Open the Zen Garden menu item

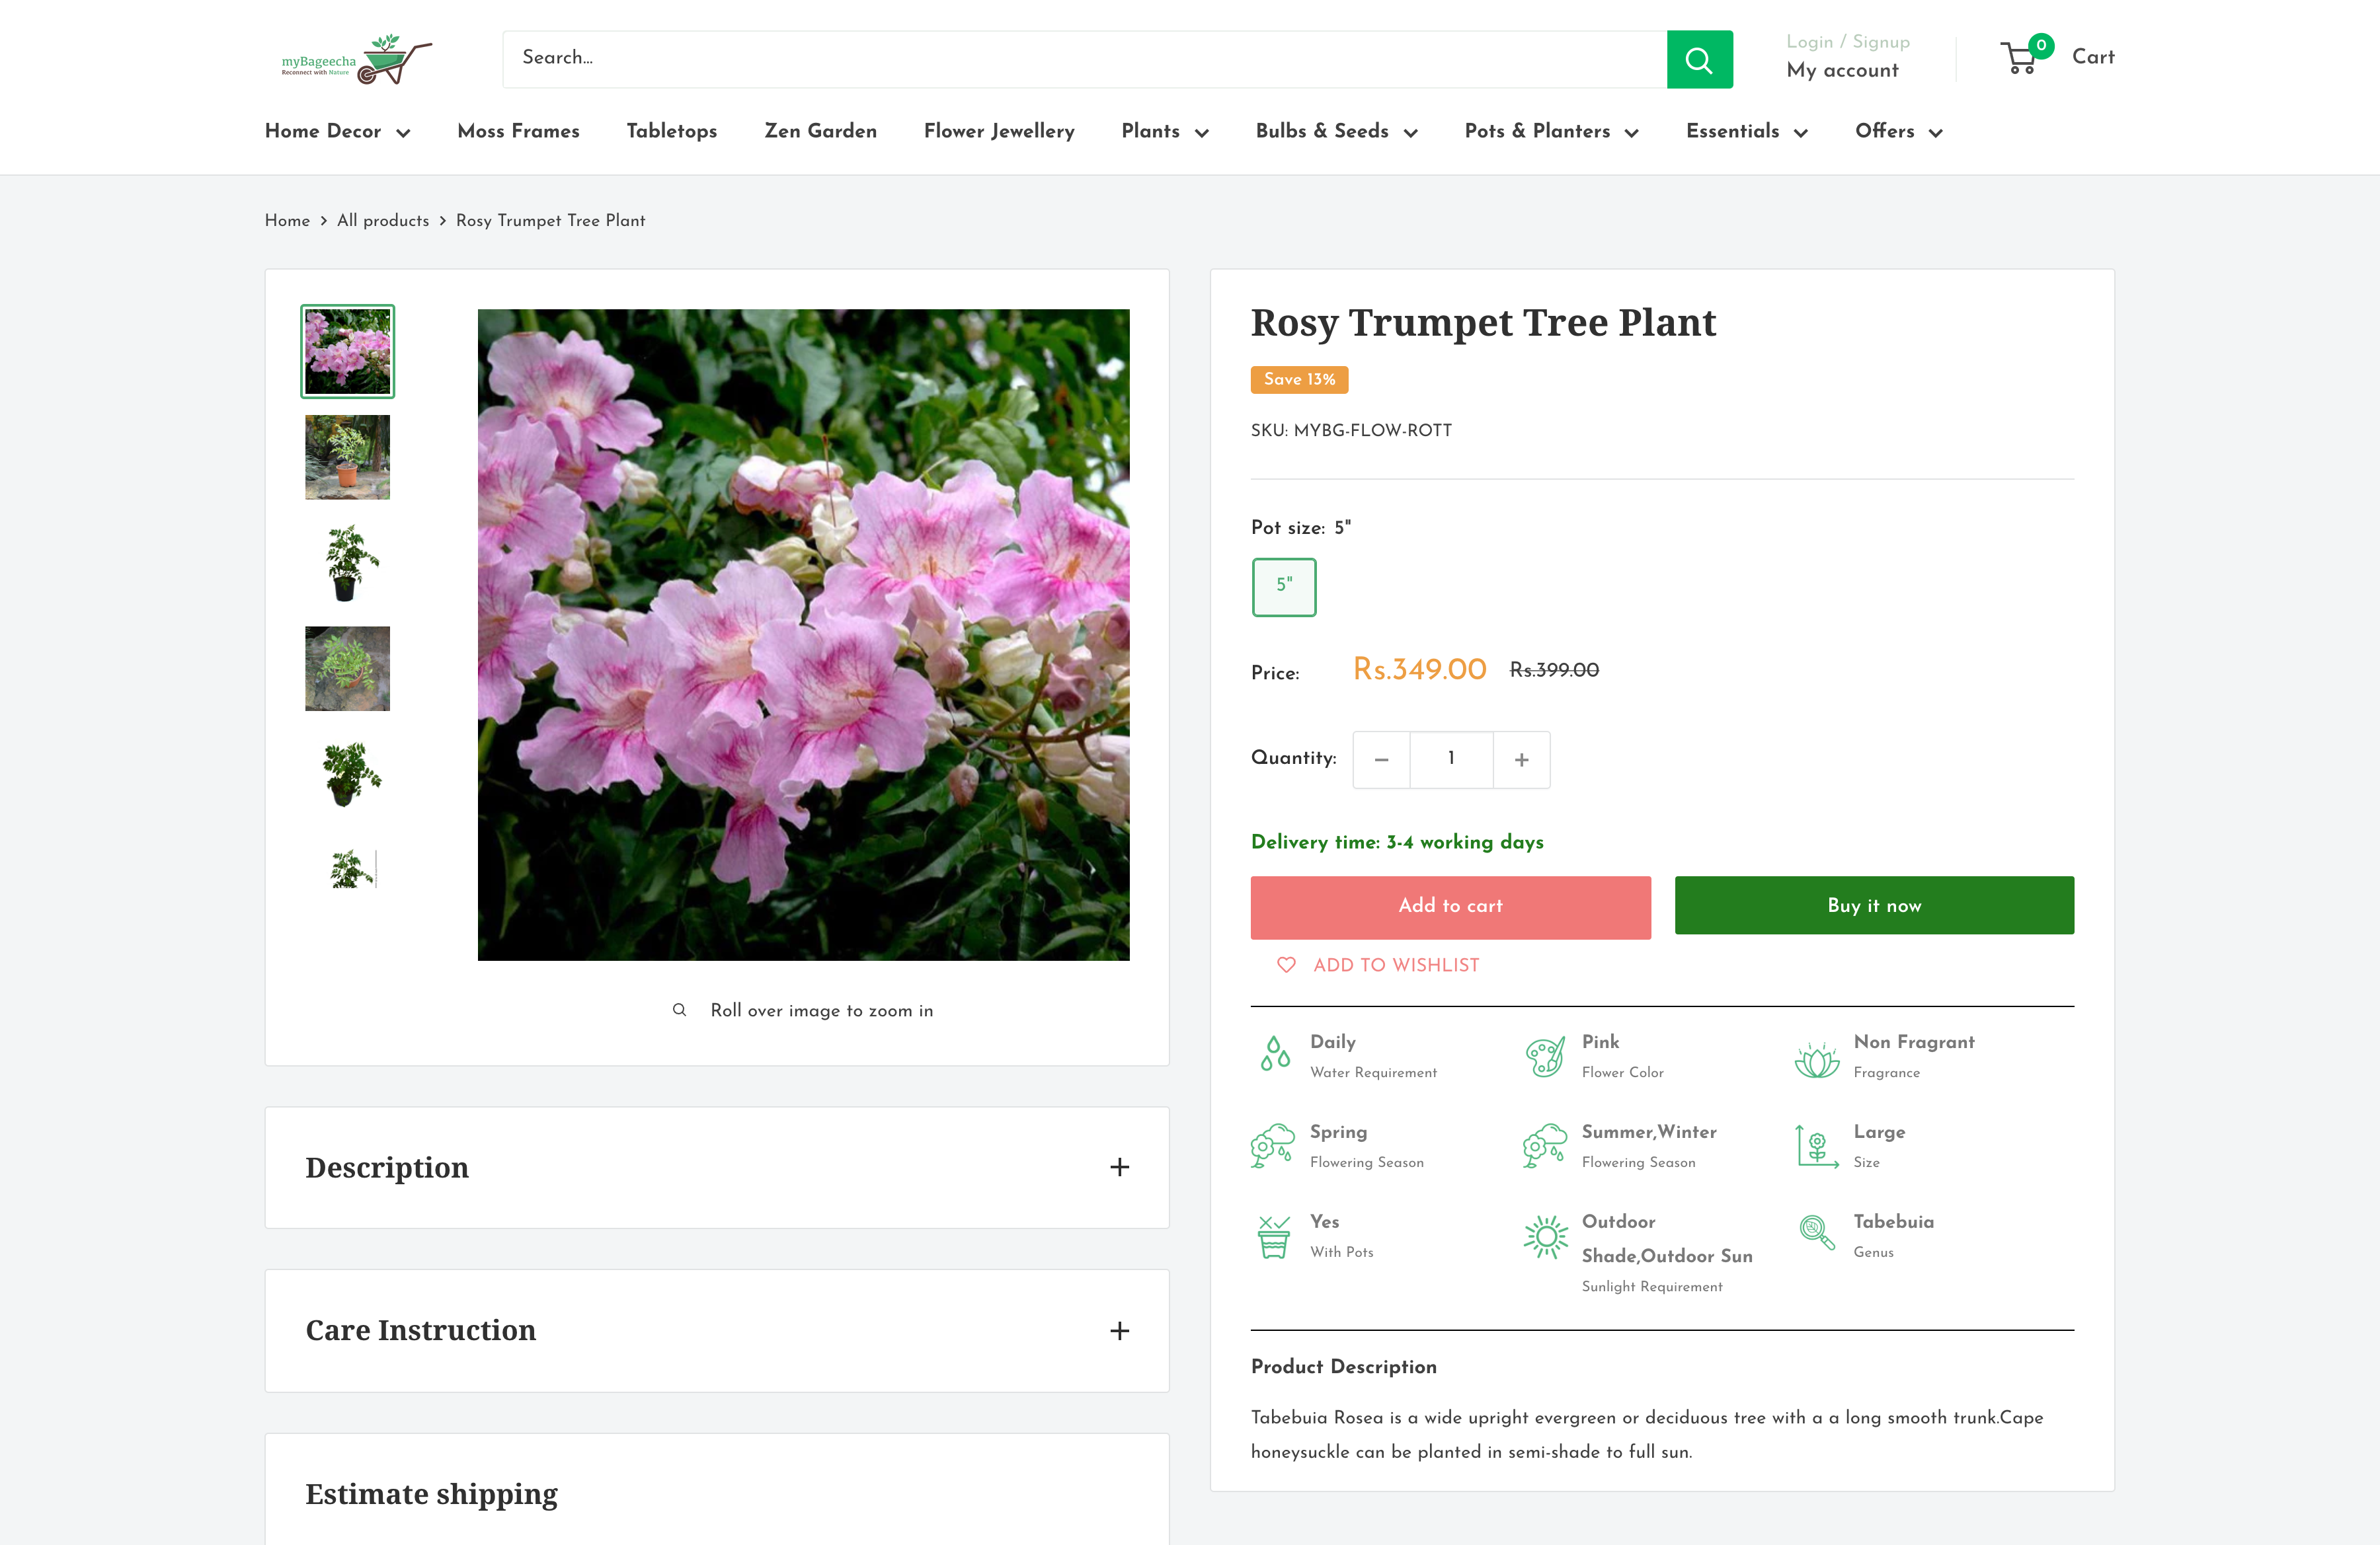[x=820, y=132]
